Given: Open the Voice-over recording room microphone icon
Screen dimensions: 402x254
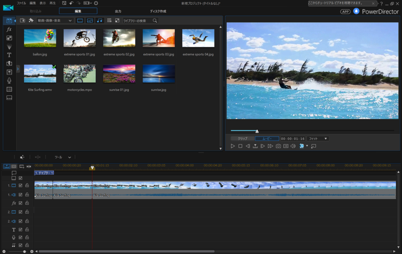Looking at the screenshot, I should click(x=9, y=80).
